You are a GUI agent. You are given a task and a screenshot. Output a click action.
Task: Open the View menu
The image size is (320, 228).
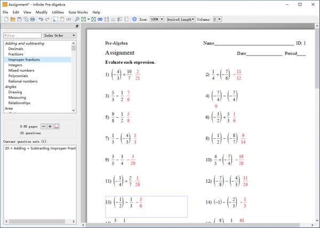[x=27, y=12]
